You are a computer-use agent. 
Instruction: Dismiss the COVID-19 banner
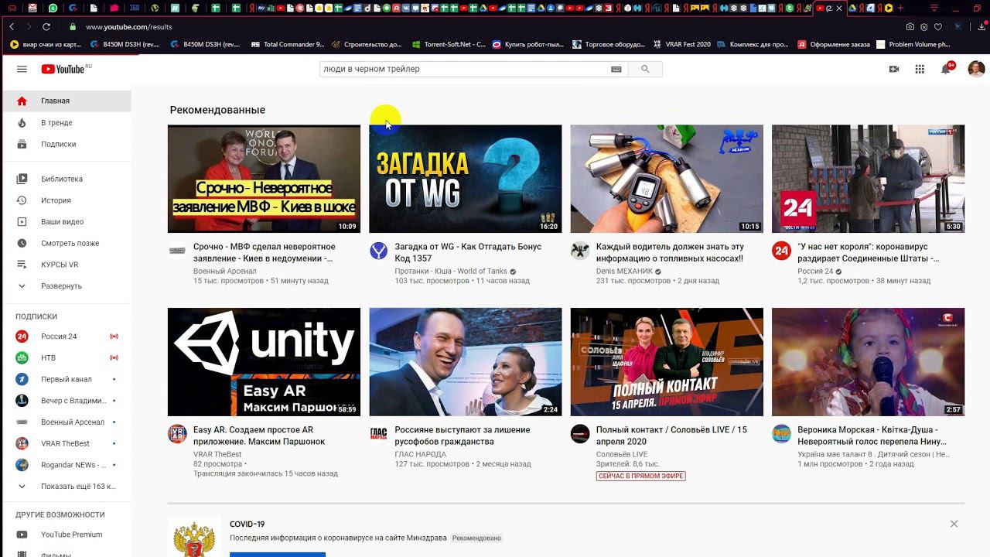click(954, 524)
